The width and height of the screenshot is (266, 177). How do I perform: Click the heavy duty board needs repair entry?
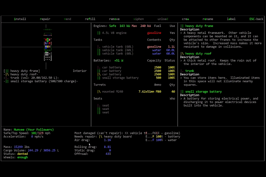115,136
